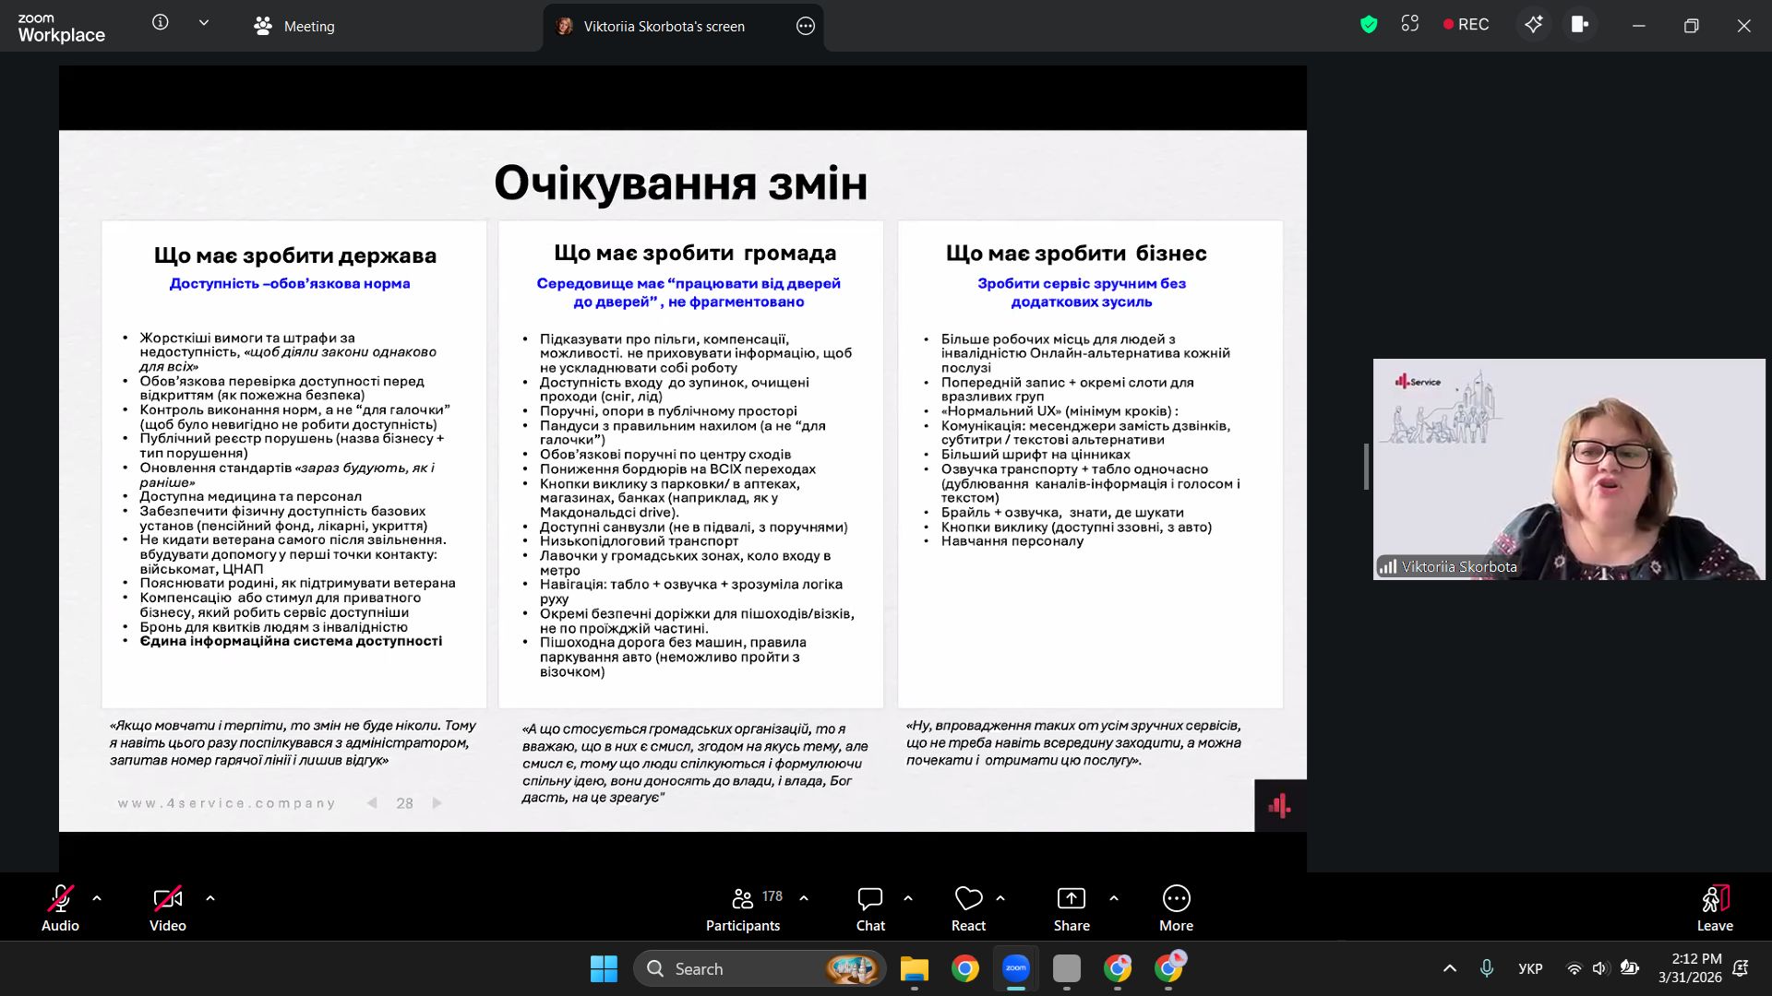Toggle the side panel view layout icon
Image resolution: width=1772 pixels, height=996 pixels.
pos(1579,25)
